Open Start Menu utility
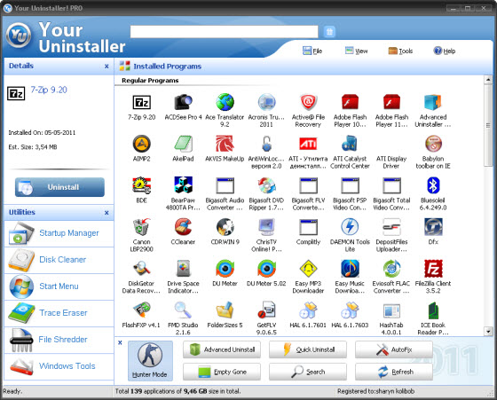Screen dimensions: 497x400 59,286
